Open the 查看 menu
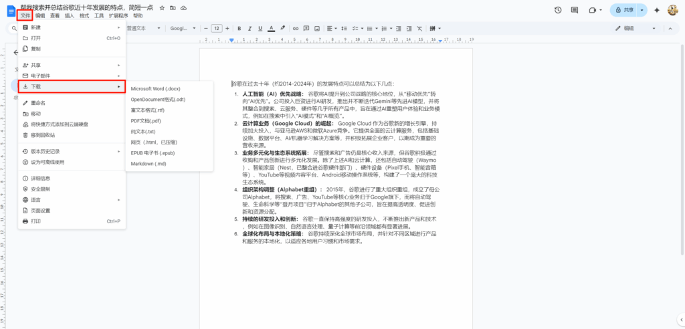 tap(55, 16)
